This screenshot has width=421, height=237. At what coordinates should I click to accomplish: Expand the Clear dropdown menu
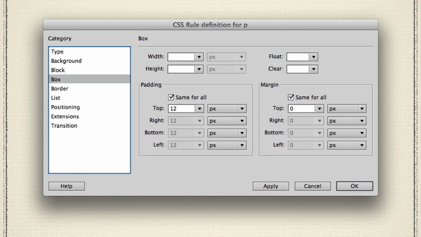click(x=313, y=69)
